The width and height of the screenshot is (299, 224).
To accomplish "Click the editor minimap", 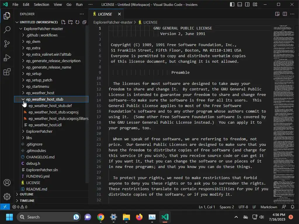I will (x=284, y=114).
